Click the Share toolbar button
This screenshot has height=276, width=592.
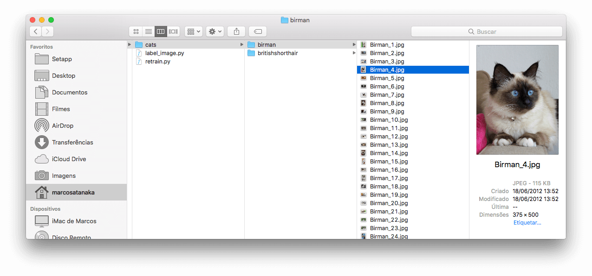pos(236,31)
